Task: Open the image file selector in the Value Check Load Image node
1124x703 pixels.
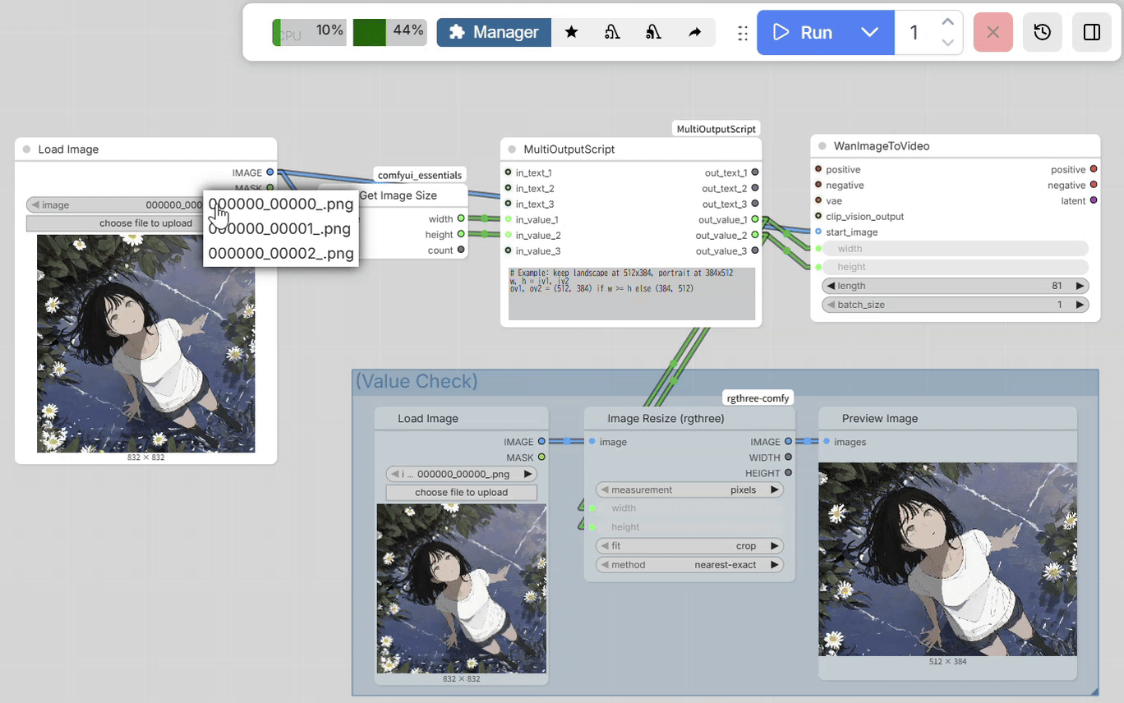Action: (x=461, y=474)
